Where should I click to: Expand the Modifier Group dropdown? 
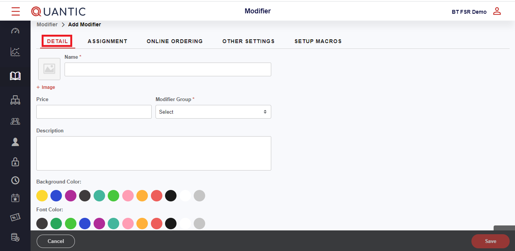click(x=213, y=112)
